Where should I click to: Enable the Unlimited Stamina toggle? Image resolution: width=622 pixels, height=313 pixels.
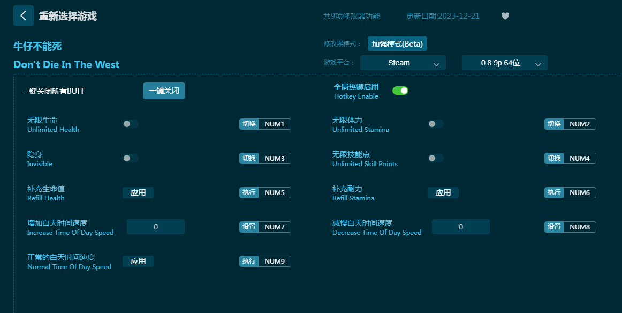(435, 124)
